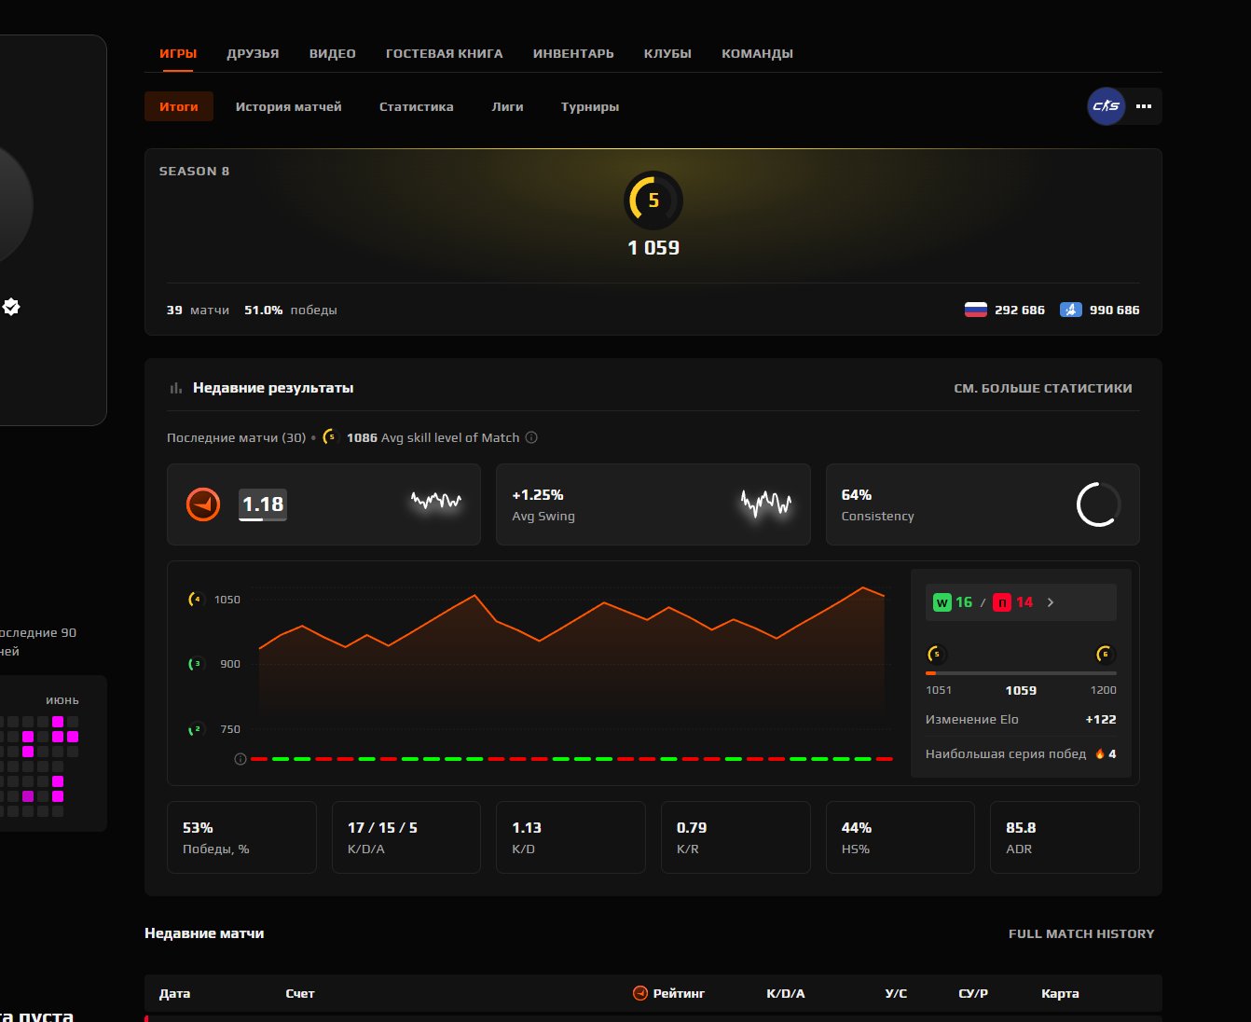Switch to the КЛУБЫ tab

coord(667,53)
